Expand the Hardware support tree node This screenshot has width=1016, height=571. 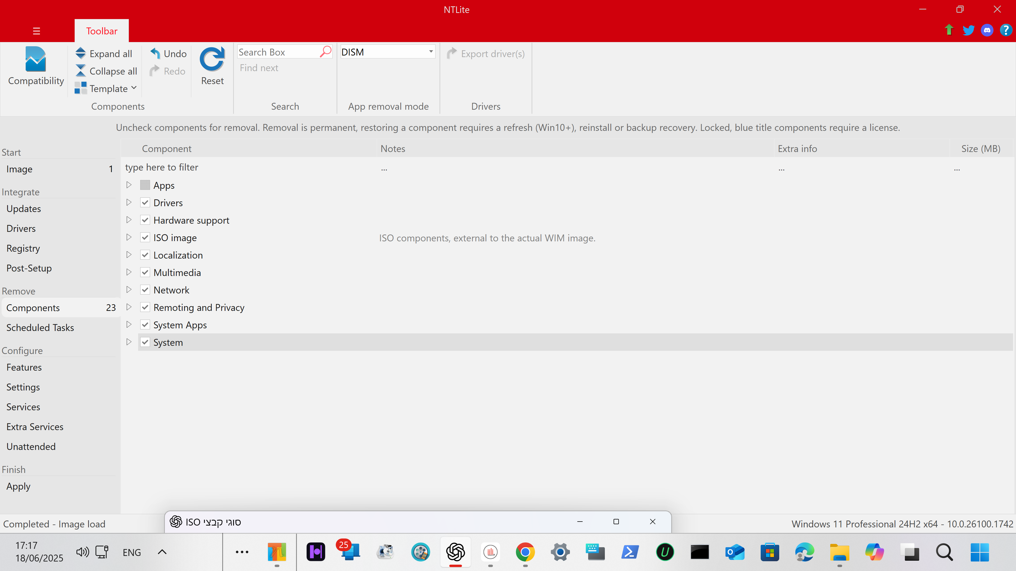[x=129, y=219]
